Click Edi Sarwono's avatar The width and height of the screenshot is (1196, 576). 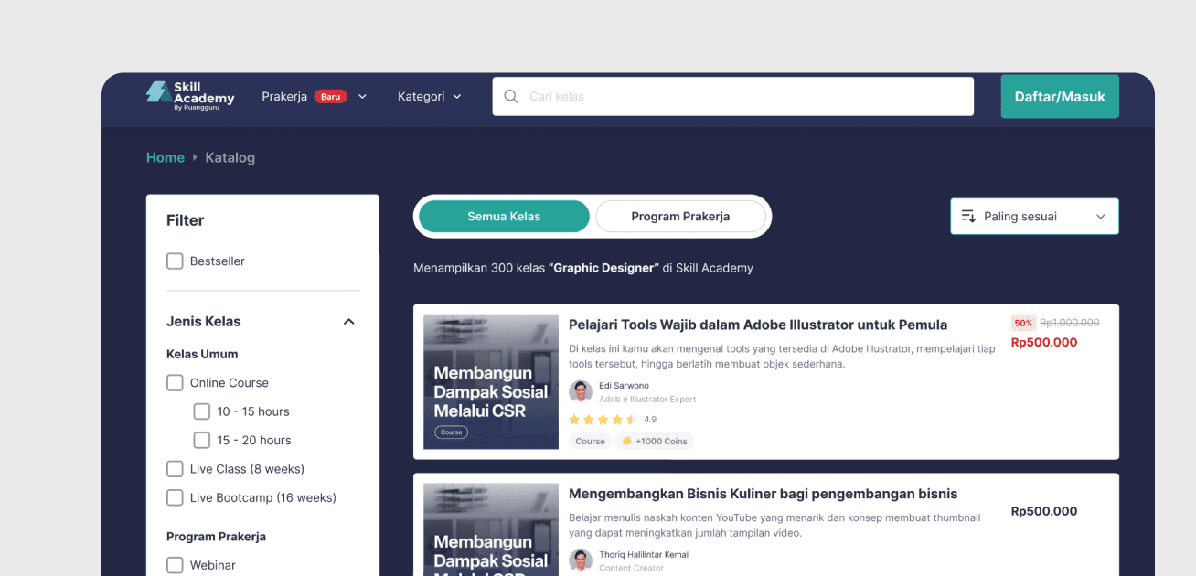(581, 391)
